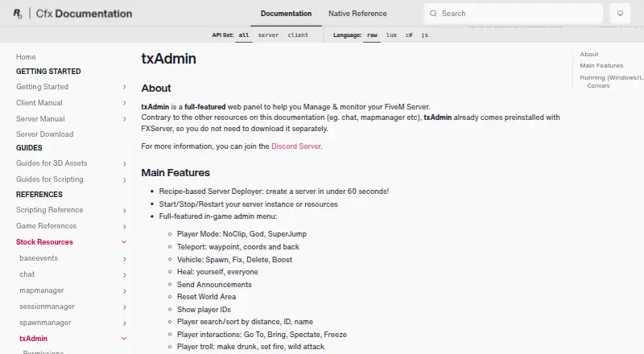Expand Game References chevron
644x354 pixels.
click(x=124, y=227)
